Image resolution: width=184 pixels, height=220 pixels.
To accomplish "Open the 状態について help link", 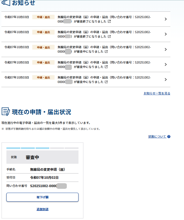I will click(157, 136).
